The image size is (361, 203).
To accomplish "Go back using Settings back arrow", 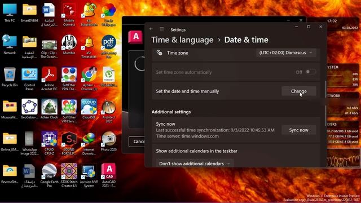I will point(151,29).
